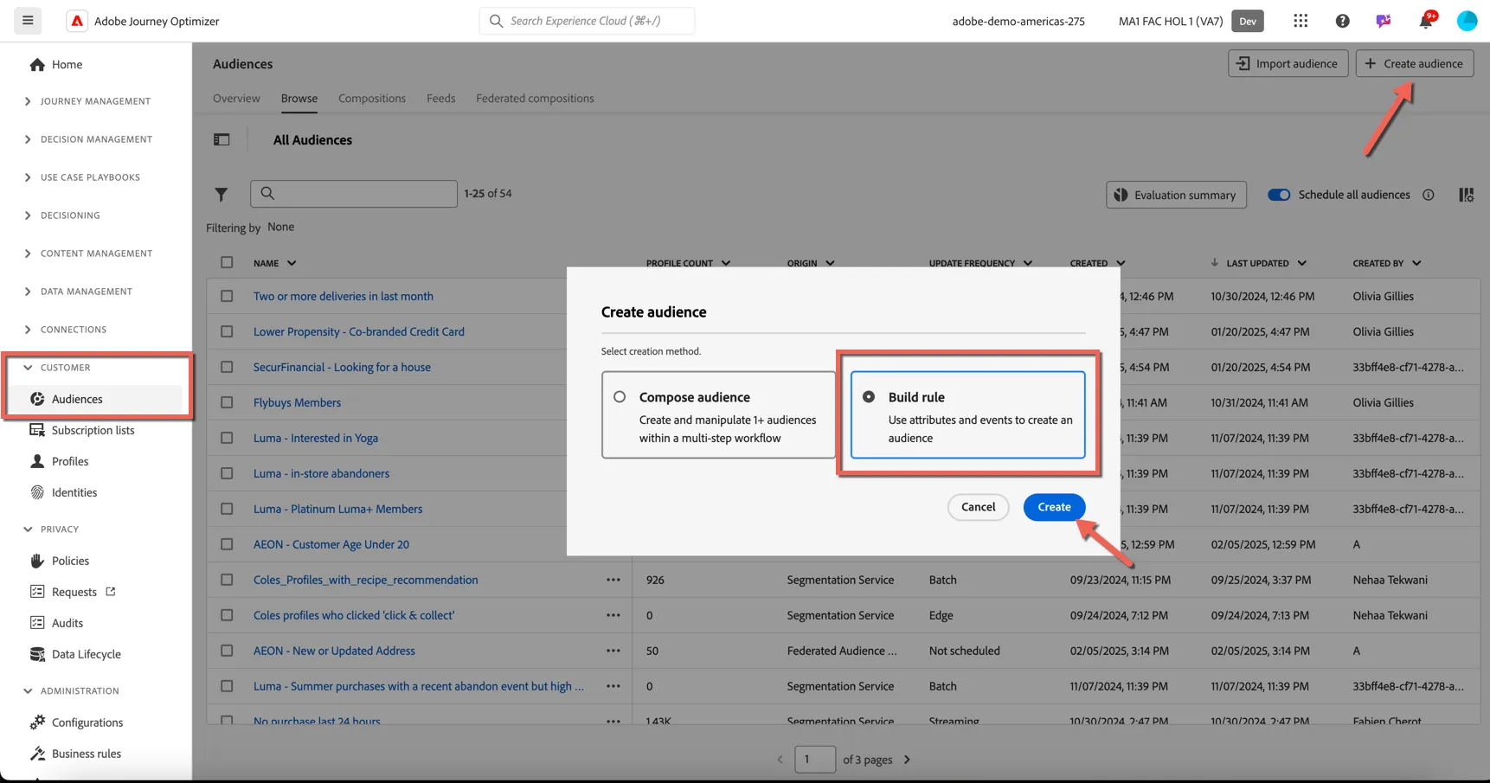1490x783 pixels.
Task: Switch to the Feeds tab
Action: [440, 98]
